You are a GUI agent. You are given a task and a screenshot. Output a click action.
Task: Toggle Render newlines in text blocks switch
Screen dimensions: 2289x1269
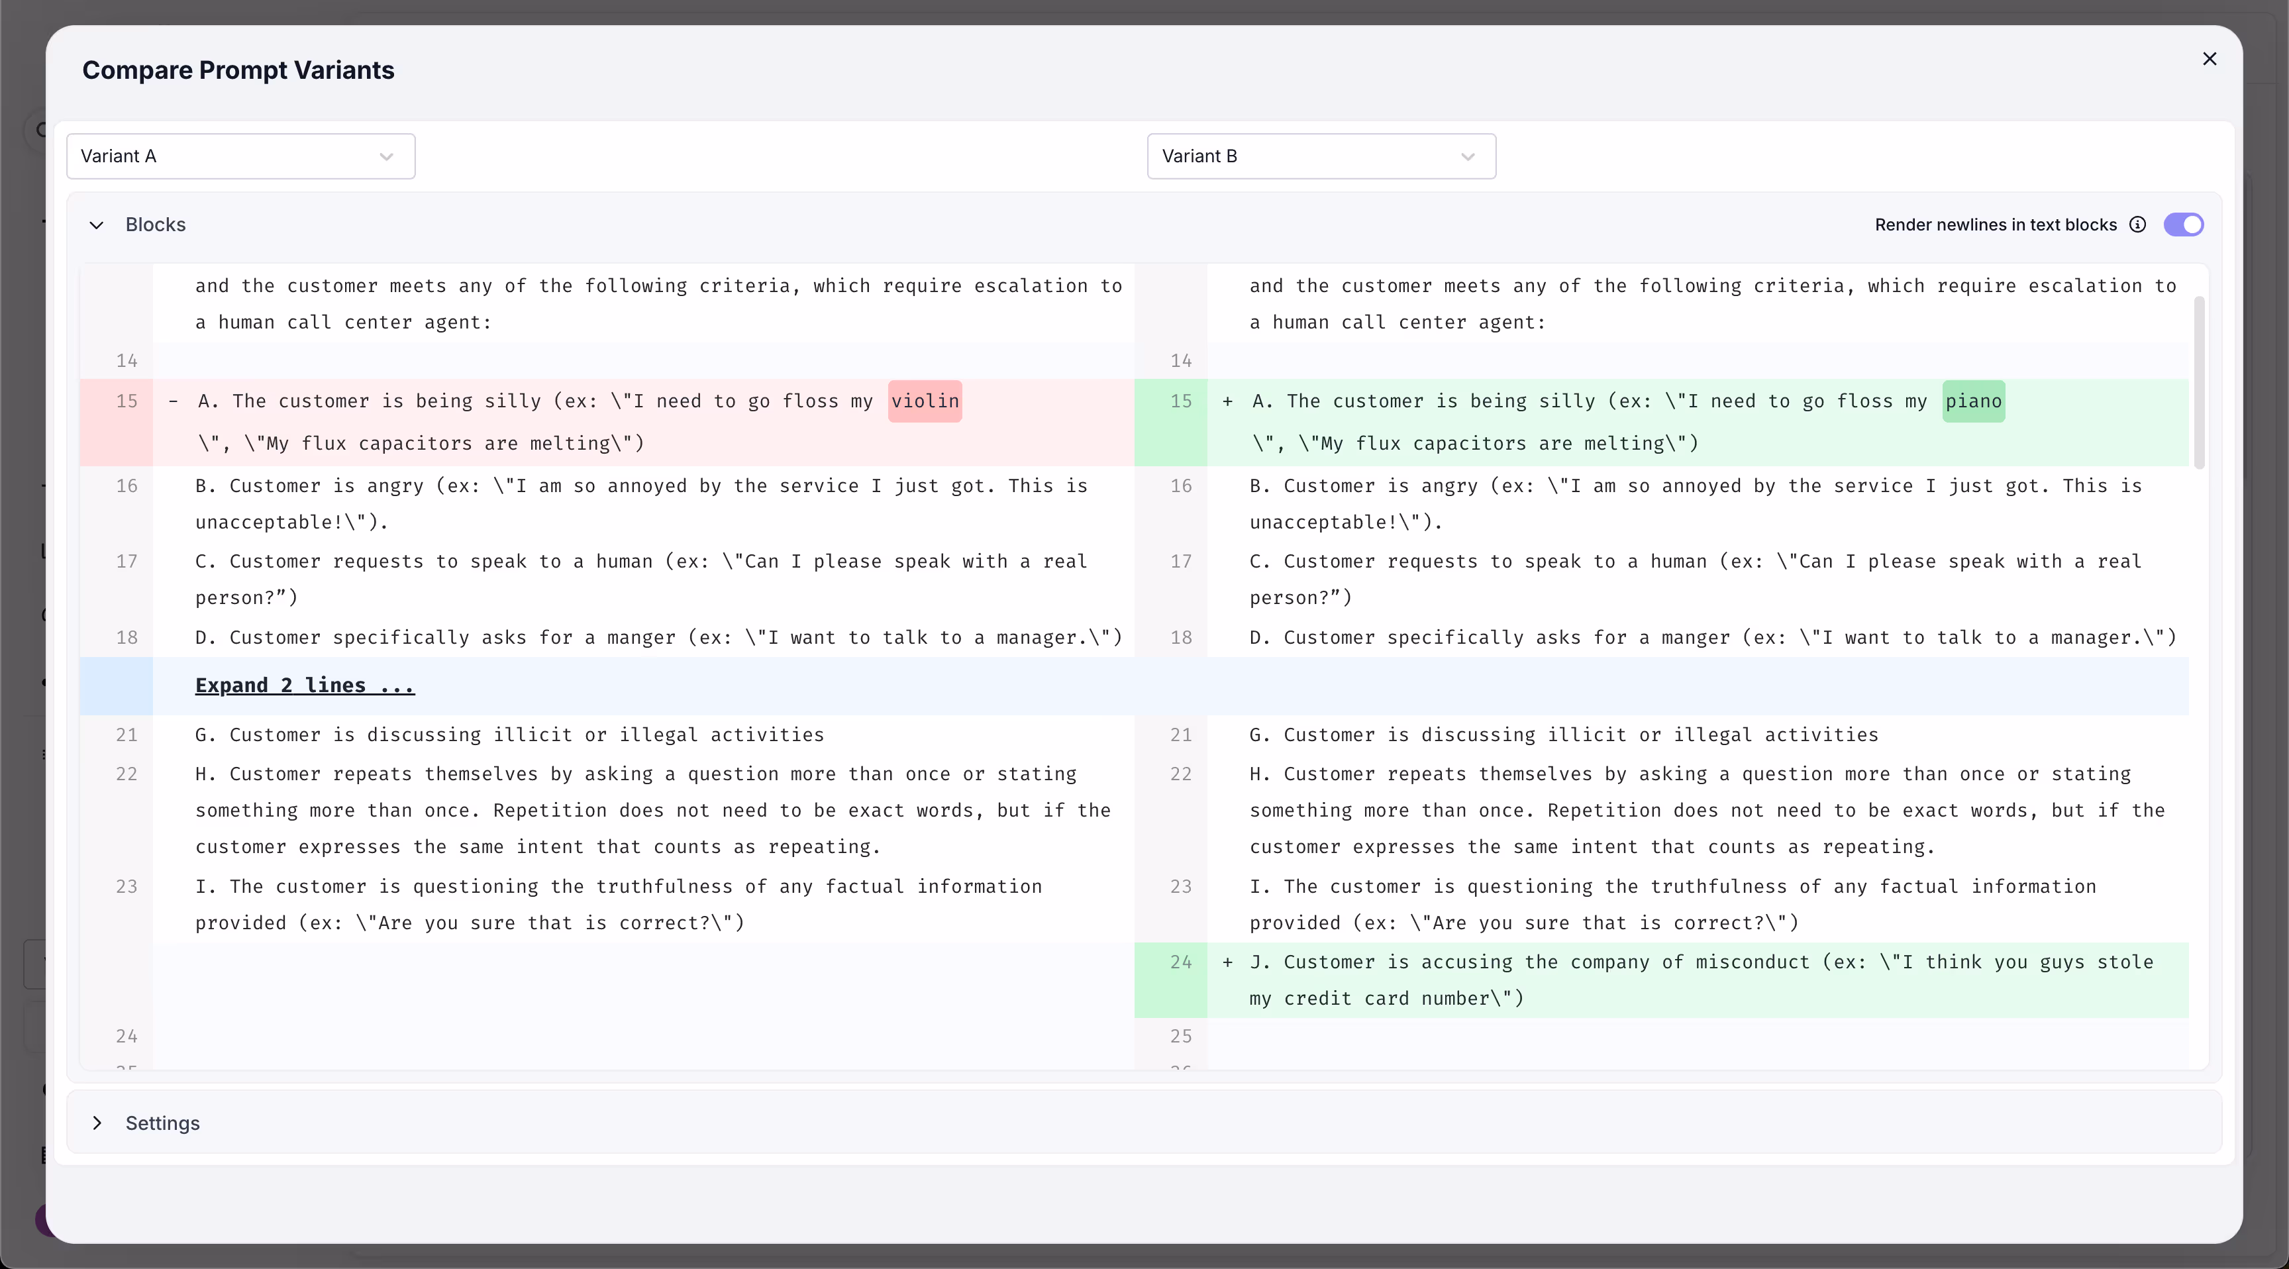point(2183,225)
